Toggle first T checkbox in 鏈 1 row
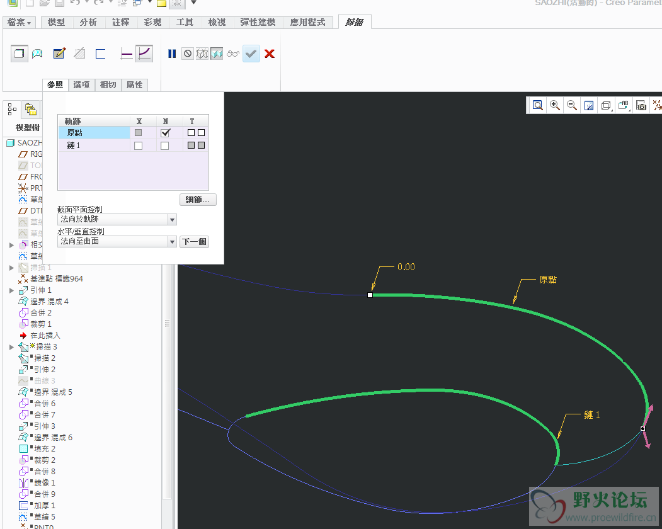 (191, 145)
